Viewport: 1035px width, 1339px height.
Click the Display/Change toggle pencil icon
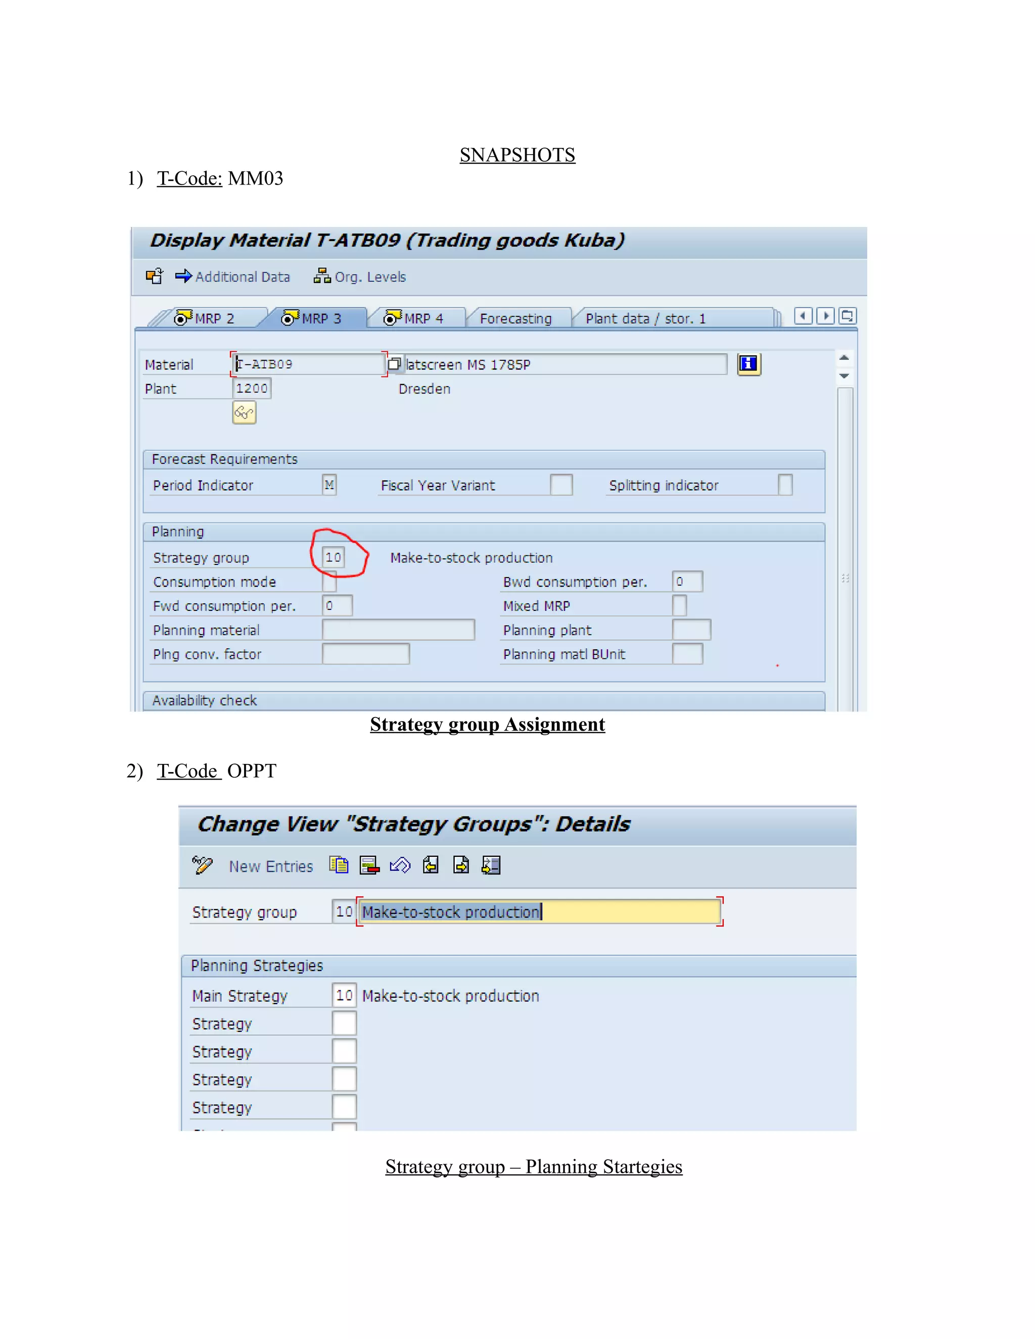click(x=202, y=865)
